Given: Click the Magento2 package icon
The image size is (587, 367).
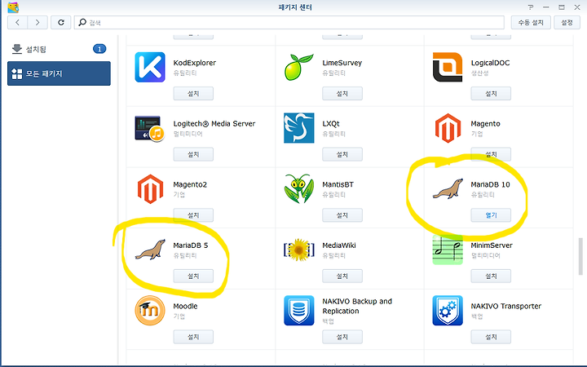Looking at the screenshot, I should click(x=150, y=189).
